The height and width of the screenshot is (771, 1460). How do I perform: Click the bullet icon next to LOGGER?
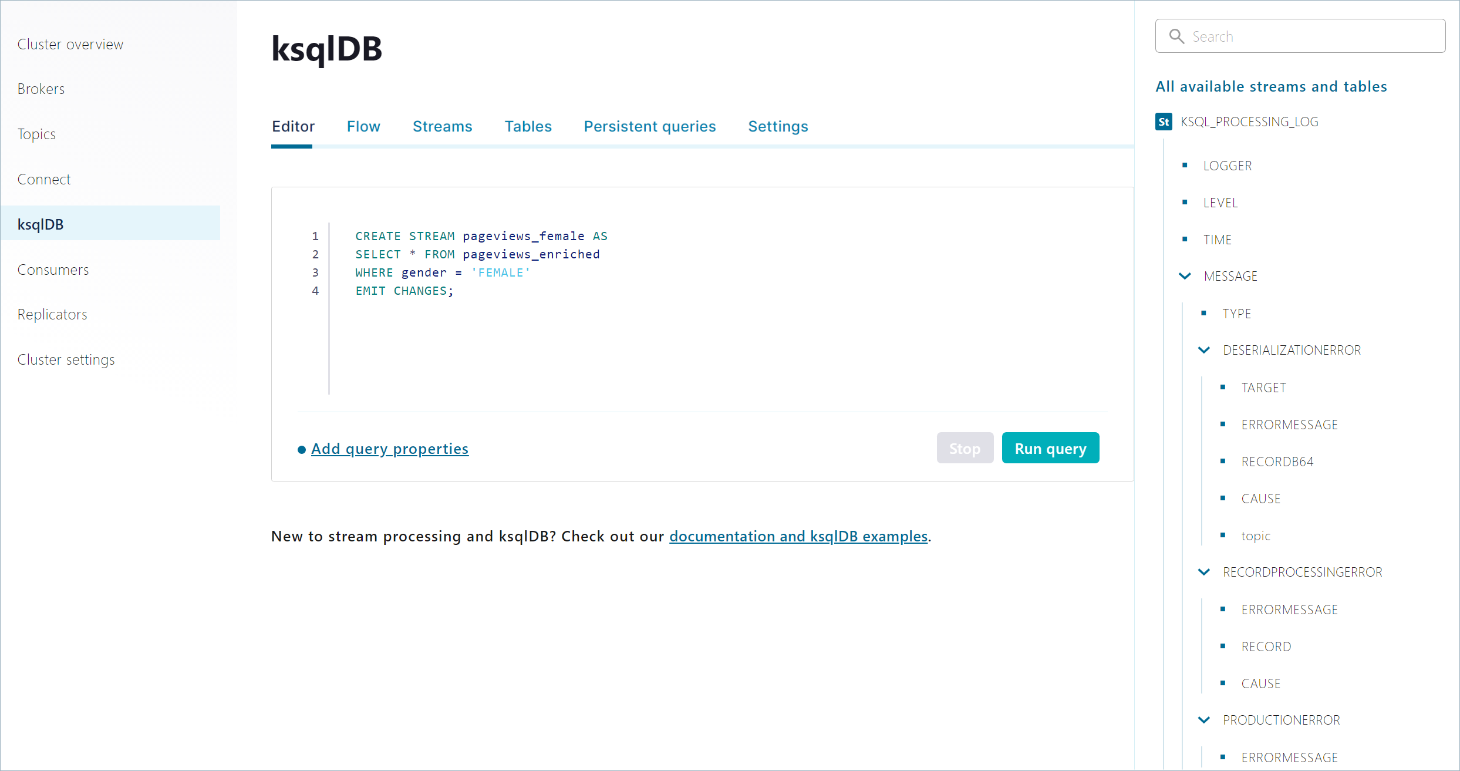[1185, 166]
